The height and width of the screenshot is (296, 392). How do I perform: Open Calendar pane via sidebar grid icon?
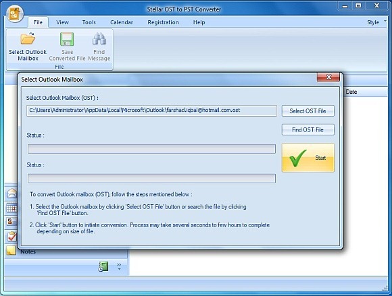11,208
